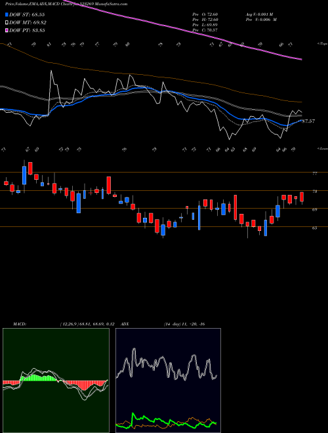Click the 77 price axis label

315,173
